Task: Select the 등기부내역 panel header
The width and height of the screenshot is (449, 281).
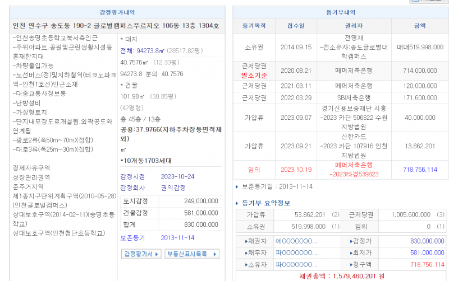Action: tap(341, 12)
